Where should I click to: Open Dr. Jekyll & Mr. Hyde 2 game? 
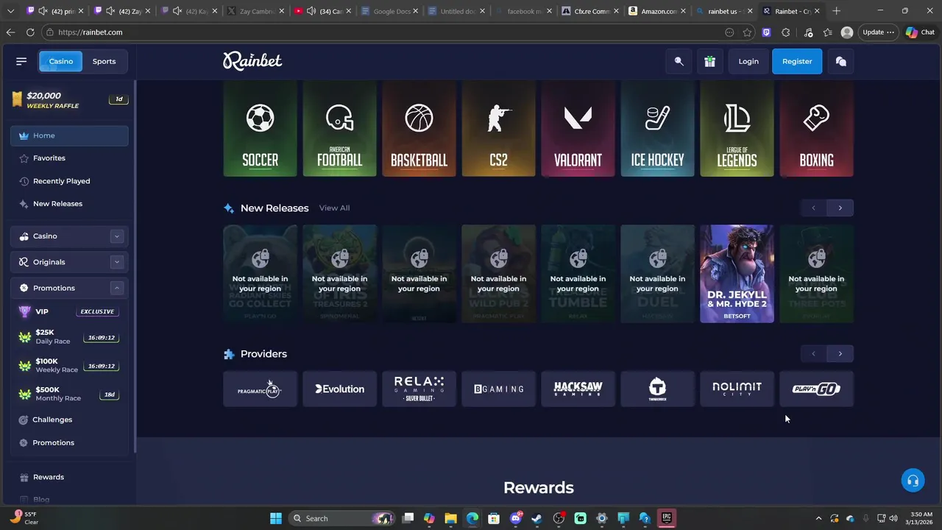737,274
